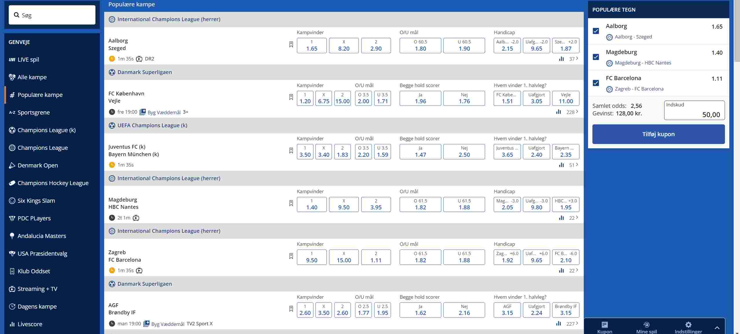Expand all 37 markets for Aalborg - Szeged
Image resolution: width=740 pixels, height=334 pixels.
point(574,59)
